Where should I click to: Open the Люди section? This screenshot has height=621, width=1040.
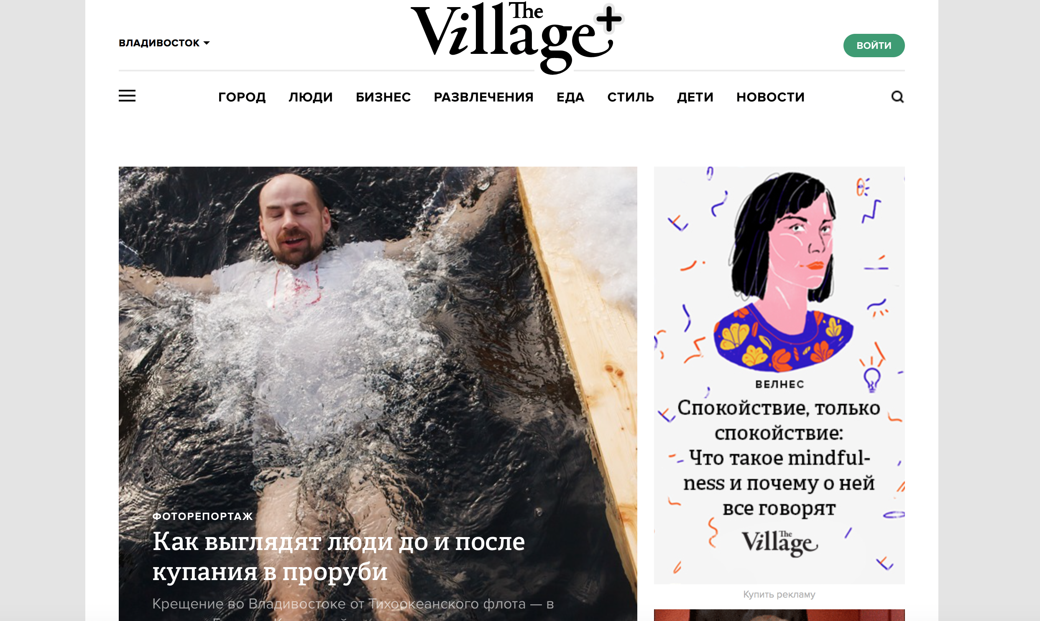(x=310, y=97)
